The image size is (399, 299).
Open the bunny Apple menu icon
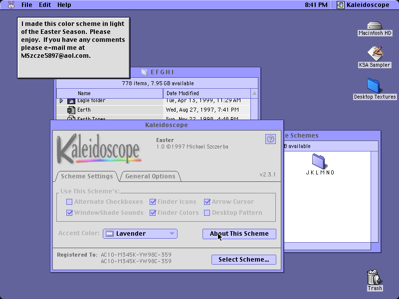click(x=11, y=4)
